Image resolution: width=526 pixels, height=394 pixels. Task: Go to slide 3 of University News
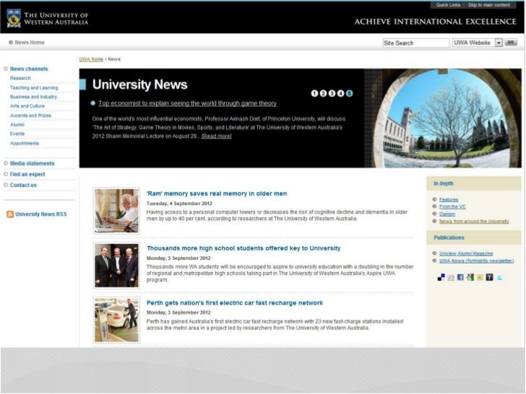(332, 93)
